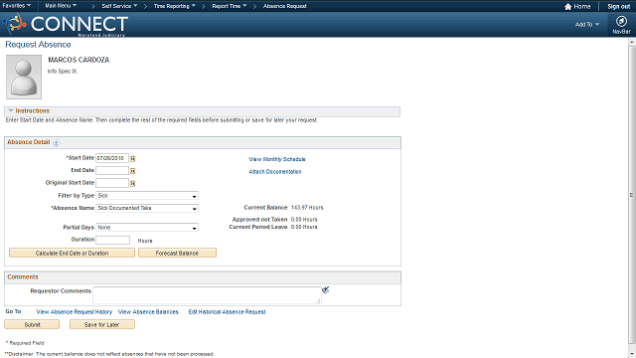Open View Monthly Schedule link
Screen dimensions: 636x358
[277, 159]
